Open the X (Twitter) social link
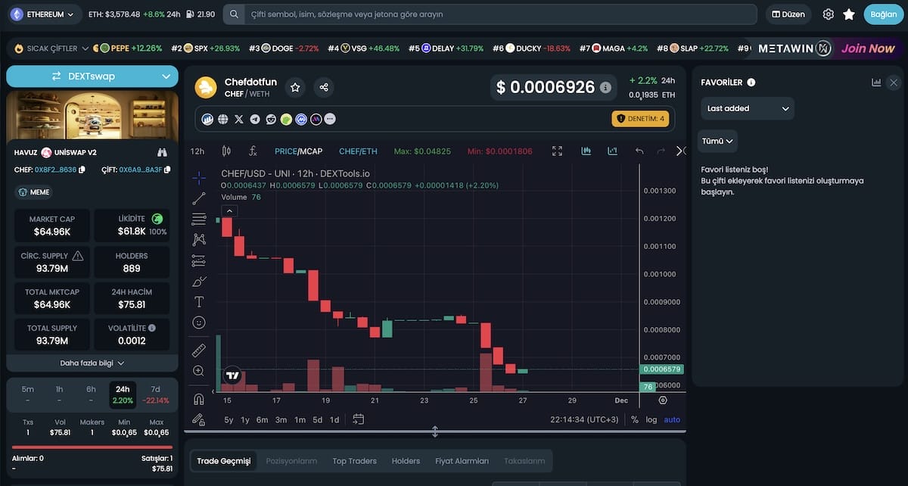The width and height of the screenshot is (908, 486). 239,119
